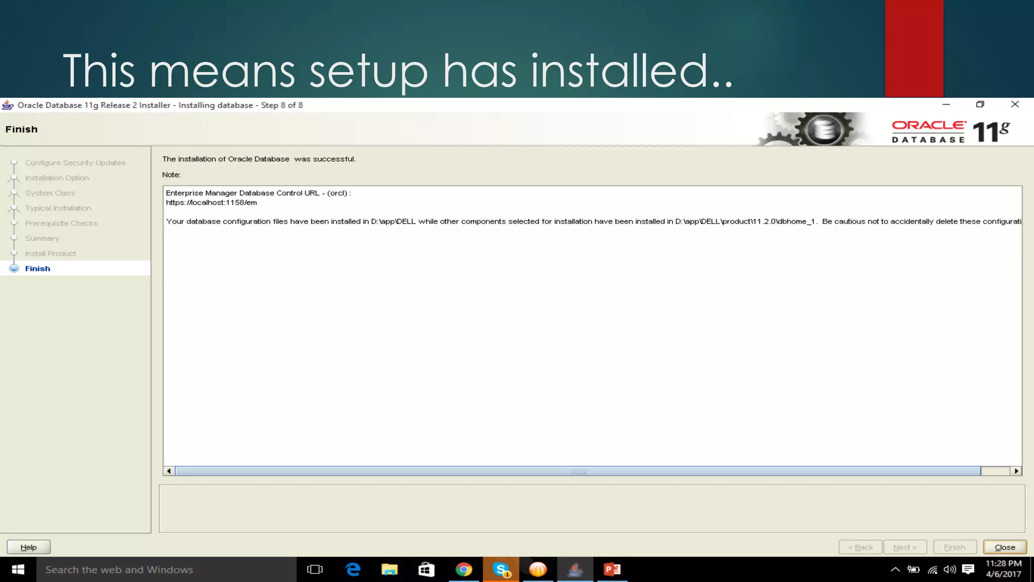Select the Prerequisite Checks step
Viewport: 1034px width, 582px height.
pyautogui.click(x=61, y=223)
